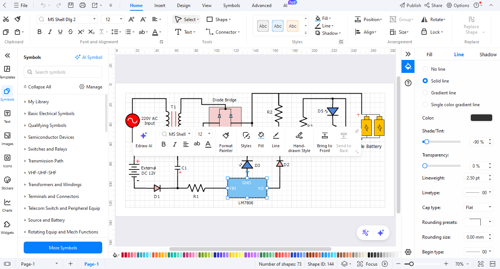500x269 pixels.
Task: Open the Cap type dropdown
Action: 479,208
